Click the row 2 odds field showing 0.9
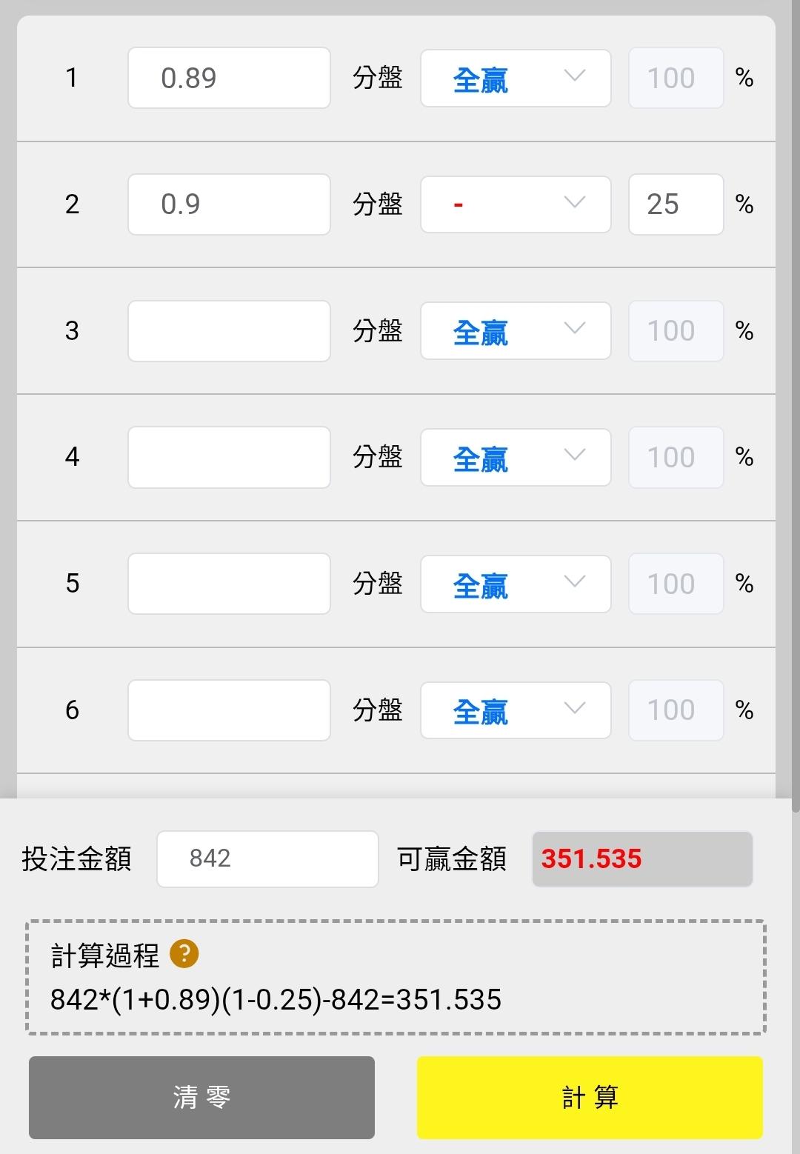800x1154 pixels. point(229,204)
